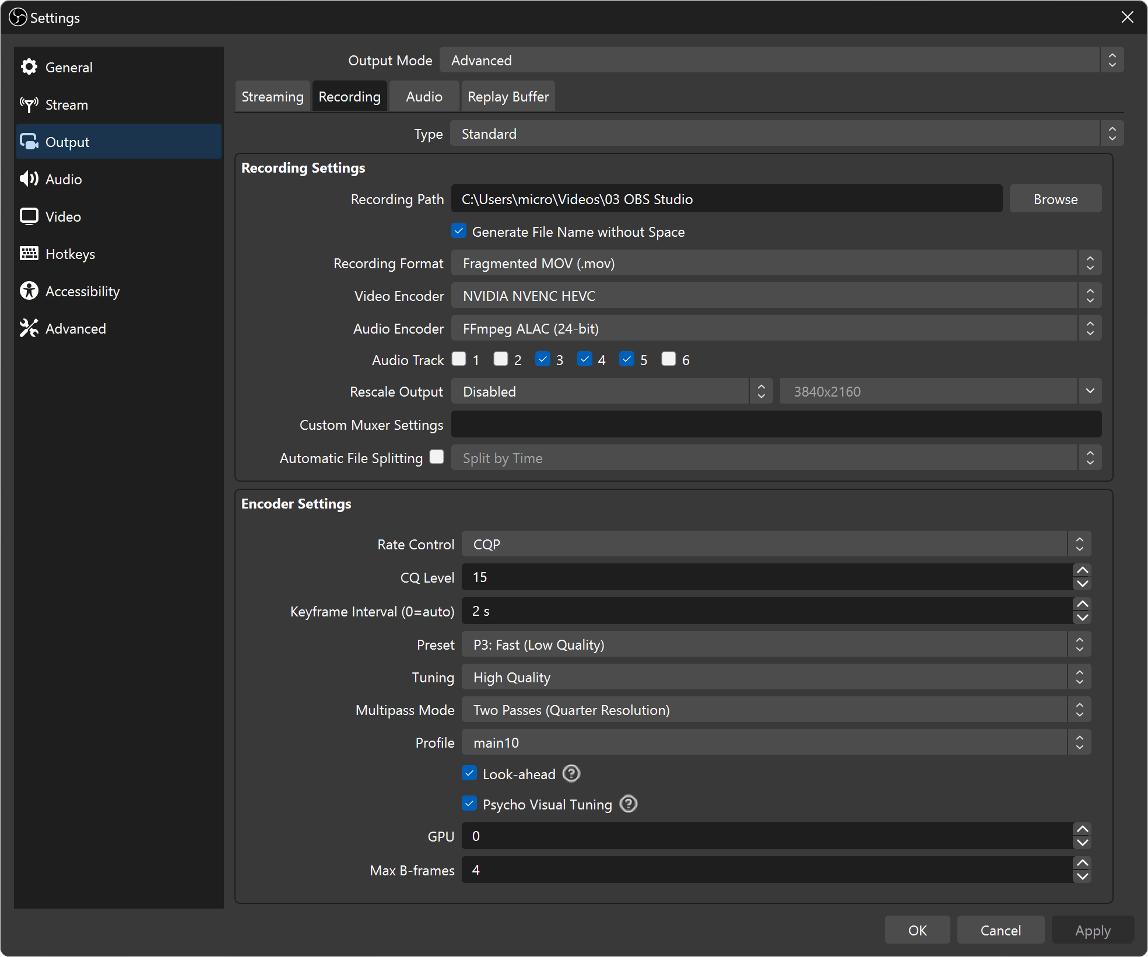Screen dimensions: 1148x957
Task: Open the Multipass Mode dropdown
Action: click(777, 710)
